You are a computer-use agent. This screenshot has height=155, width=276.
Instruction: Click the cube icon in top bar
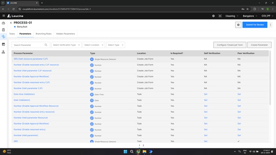[x=213, y=16]
